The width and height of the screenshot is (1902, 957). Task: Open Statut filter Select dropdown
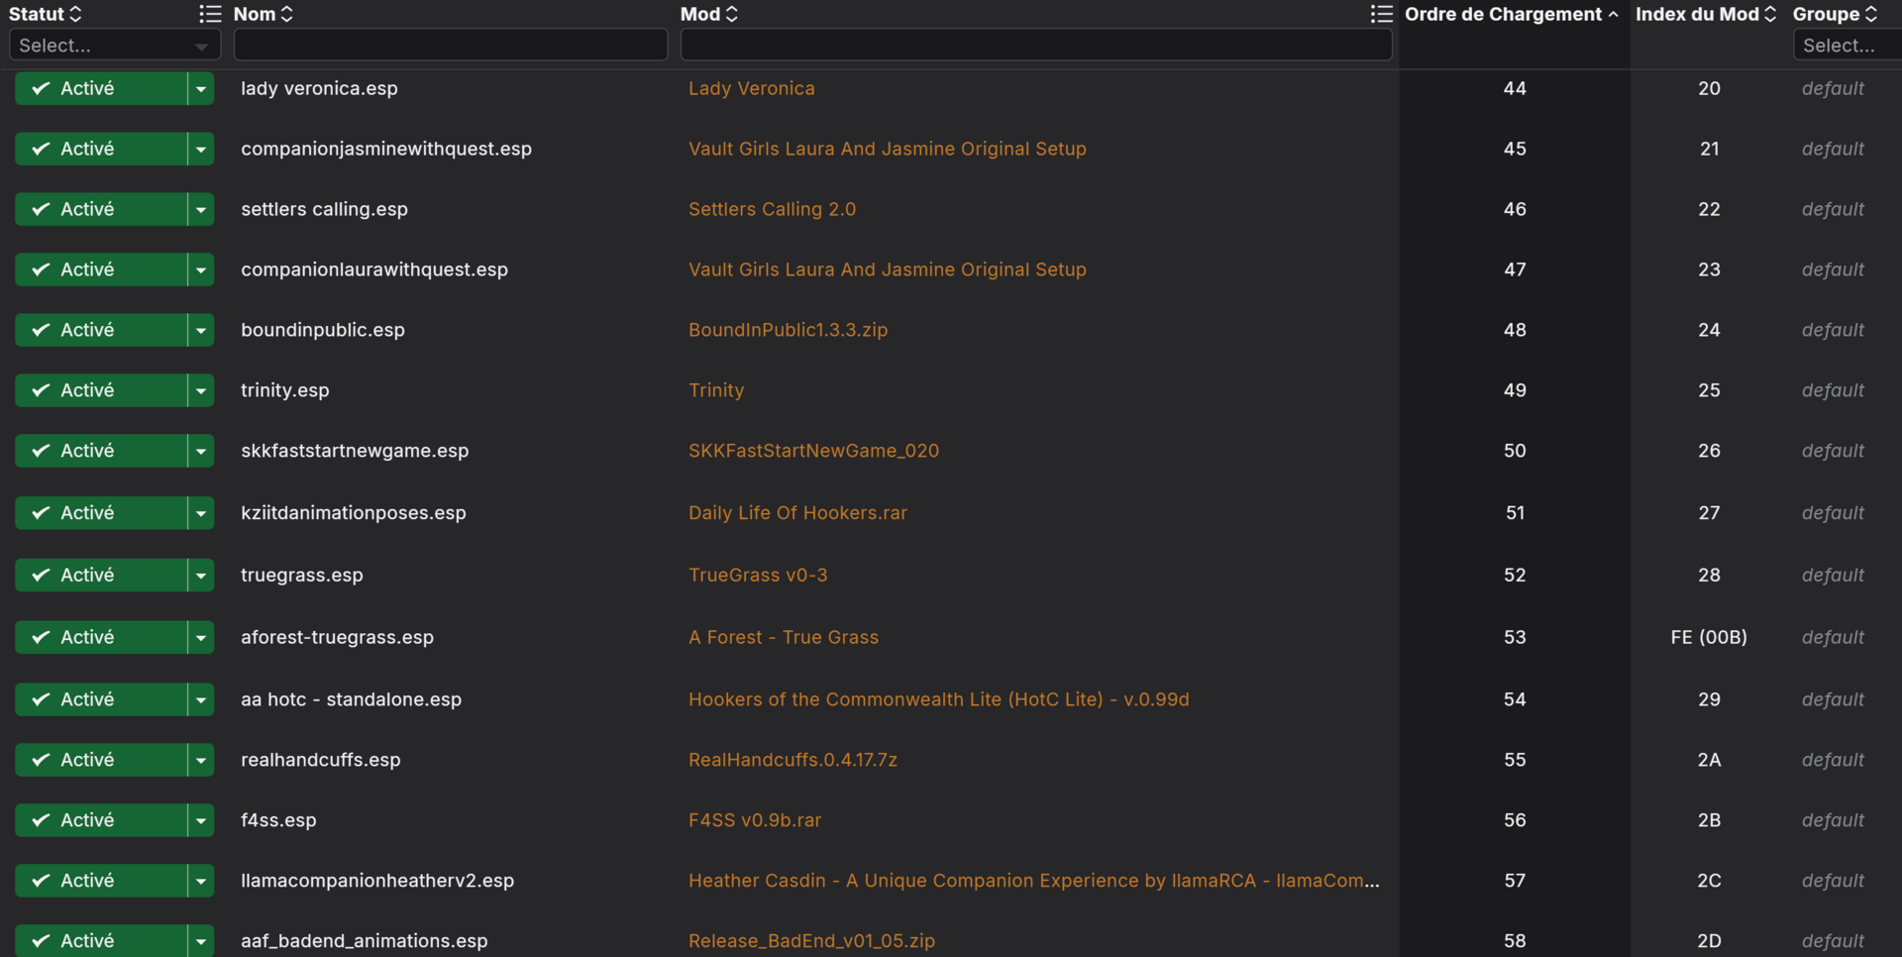[x=114, y=46]
